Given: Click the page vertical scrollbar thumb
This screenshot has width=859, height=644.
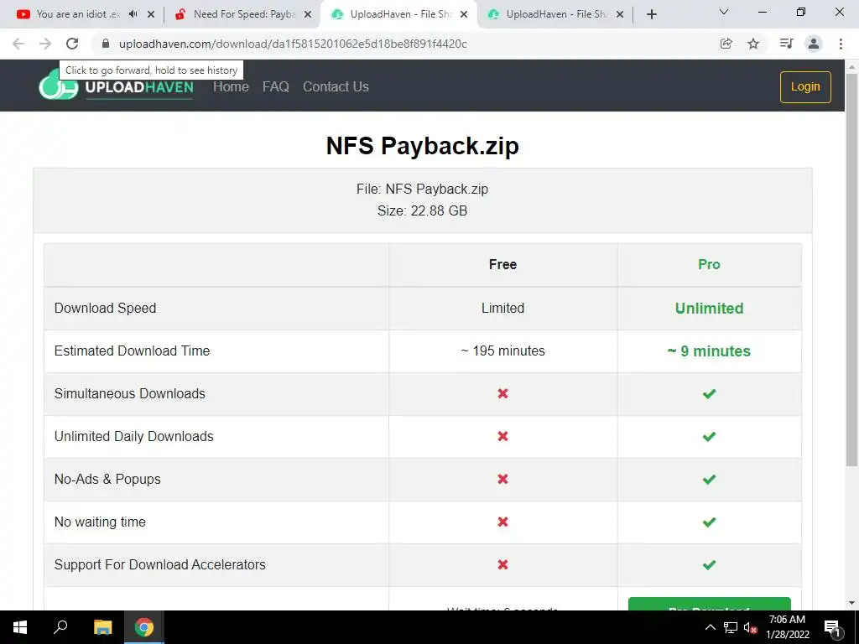Looking at the screenshot, I should (851, 268).
